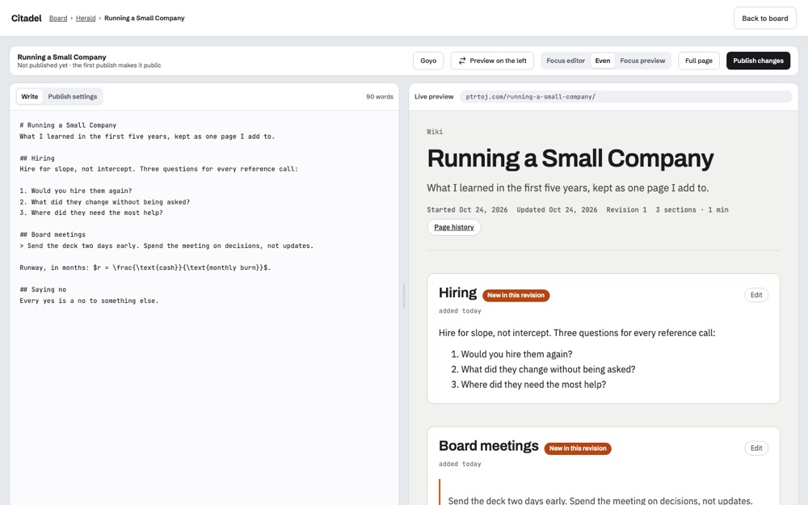Screen dimensions: 808x505
Task: Click the swap arrows icon in Preview on the left
Action: click(462, 61)
